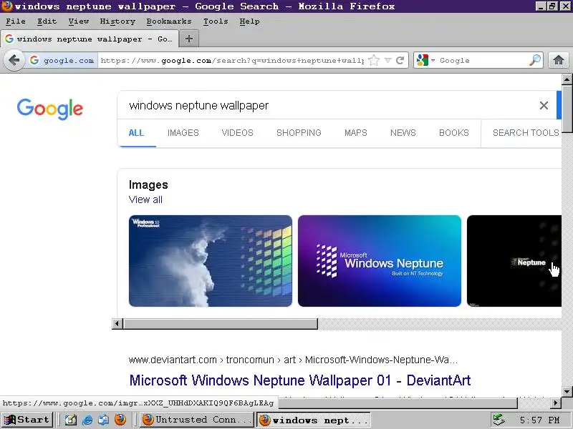Switch to the VIDEOS results tab
The height and width of the screenshot is (429, 573).
(238, 133)
